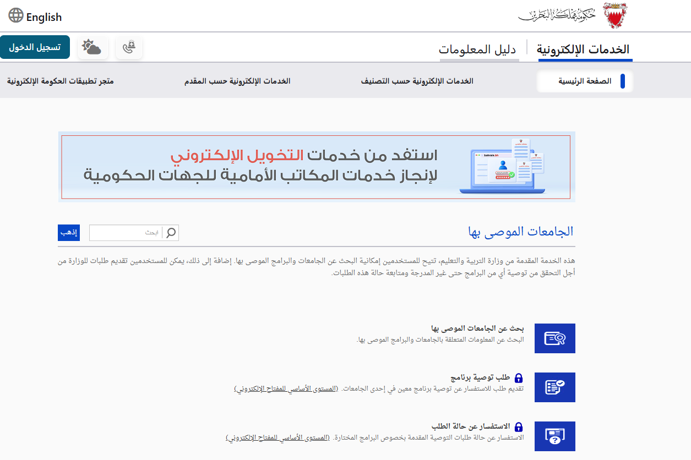The height and width of the screenshot is (460, 691).
Task: Open the التخويل الإلكتروني promotional banner
Action: tap(317, 167)
